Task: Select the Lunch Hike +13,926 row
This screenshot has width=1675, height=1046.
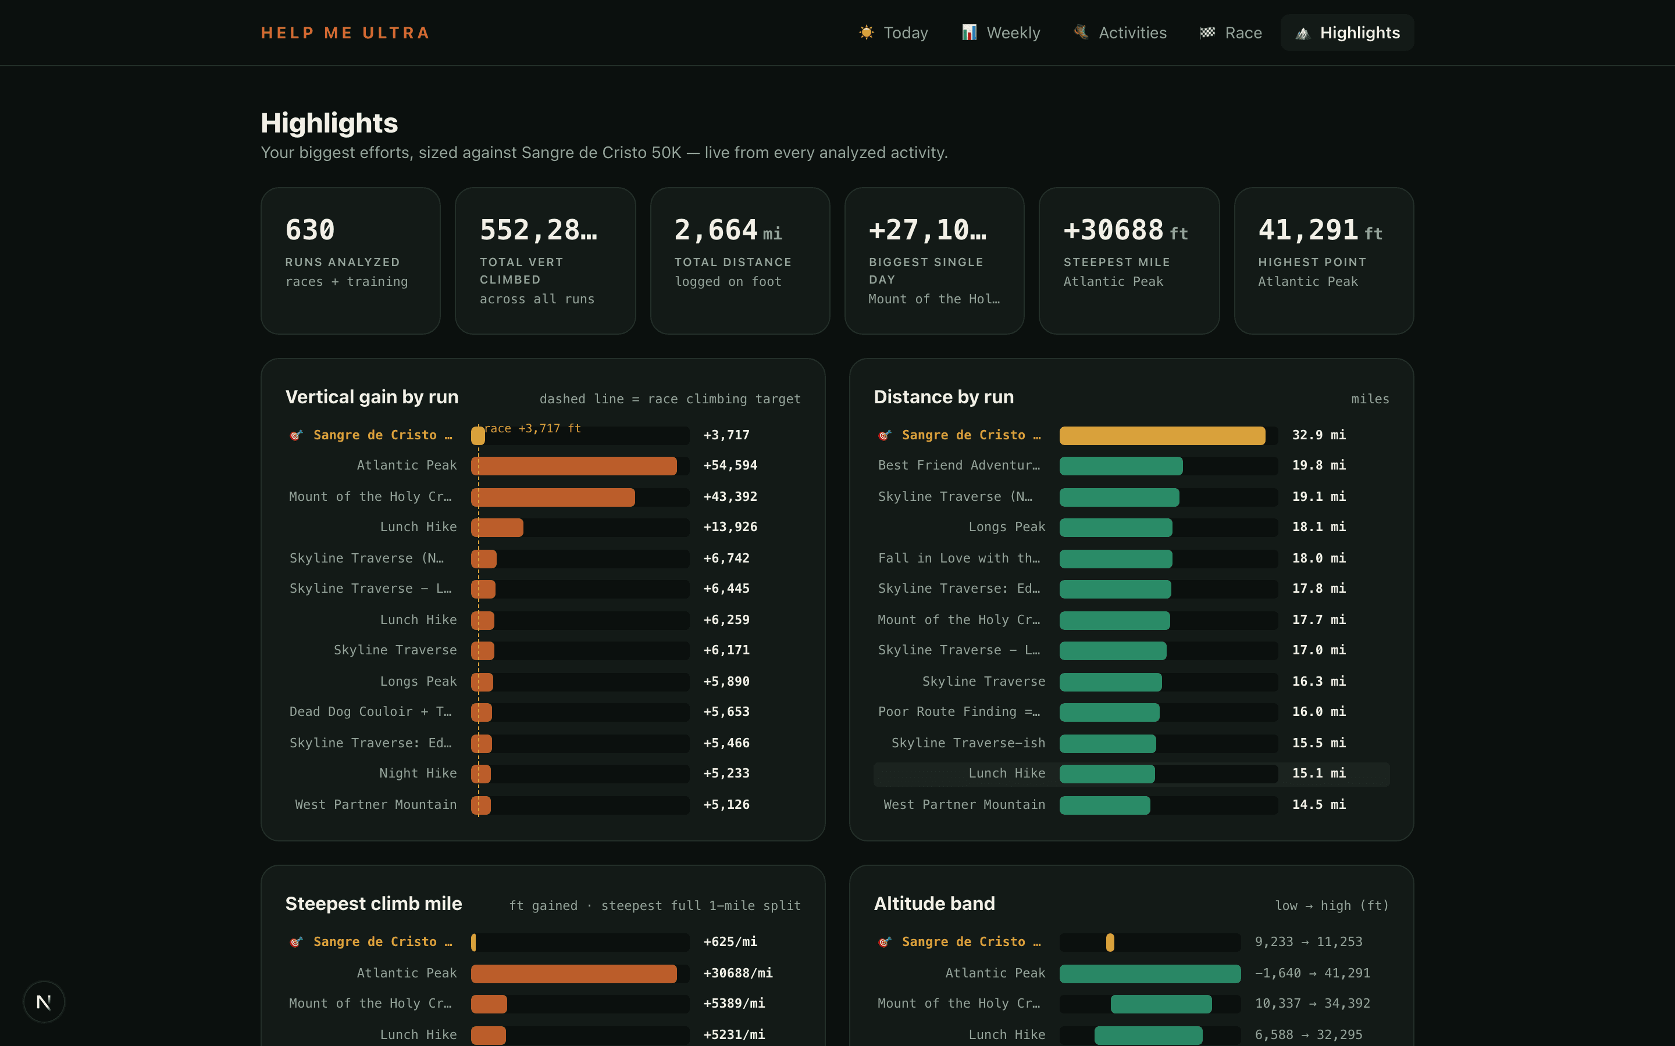Action: (543, 527)
